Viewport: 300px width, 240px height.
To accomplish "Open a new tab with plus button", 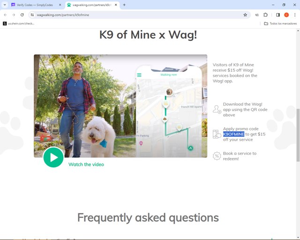I will 124,5.
